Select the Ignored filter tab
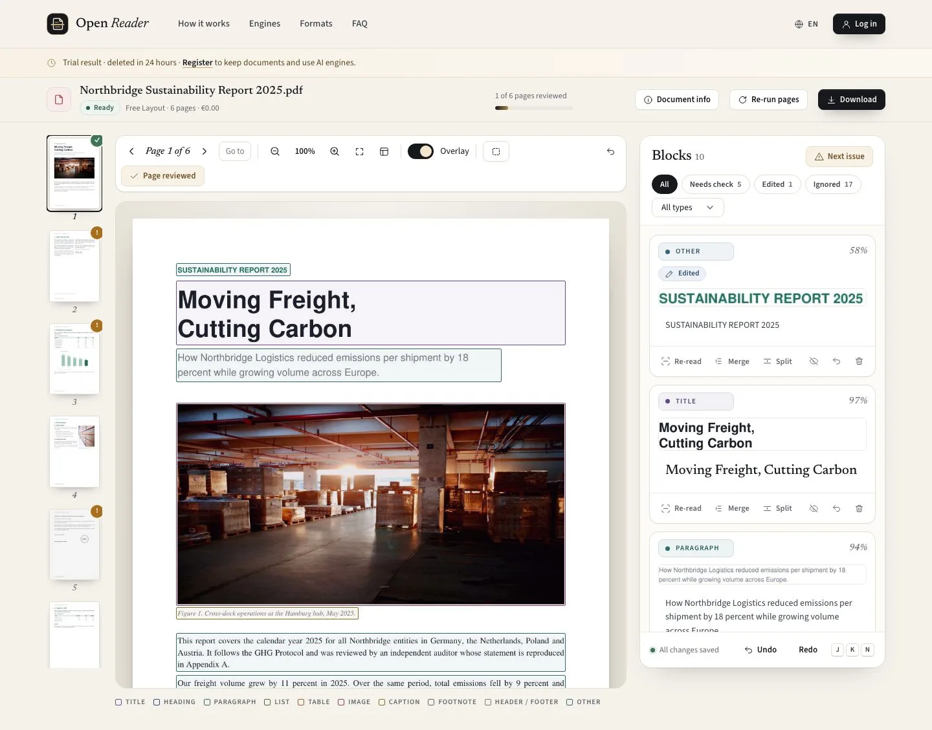 pyautogui.click(x=833, y=184)
